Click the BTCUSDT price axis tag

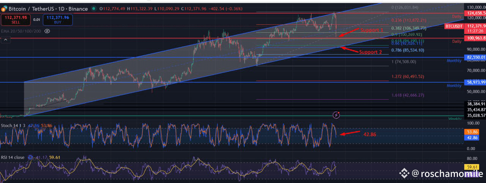click(454, 26)
